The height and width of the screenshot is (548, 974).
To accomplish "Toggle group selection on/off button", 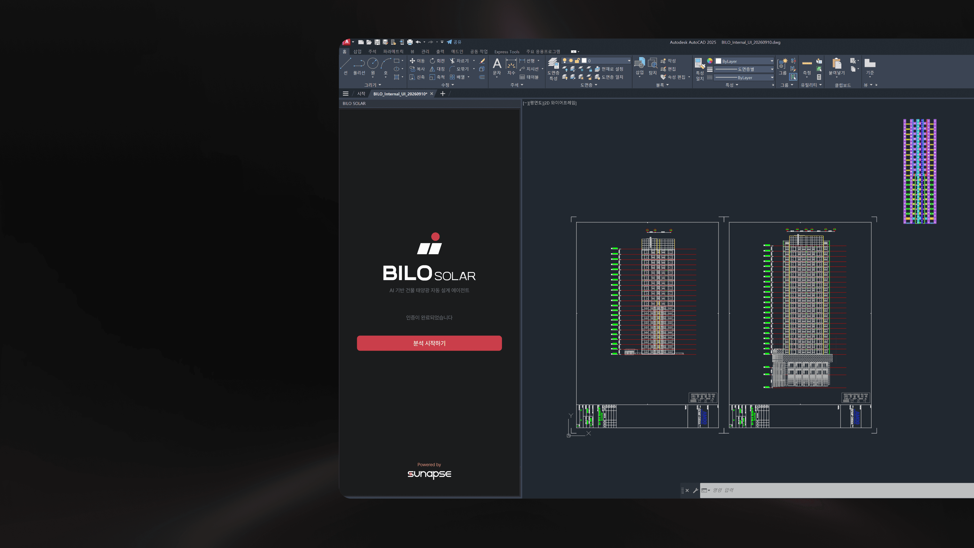I will pyautogui.click(x=793, y=77).
